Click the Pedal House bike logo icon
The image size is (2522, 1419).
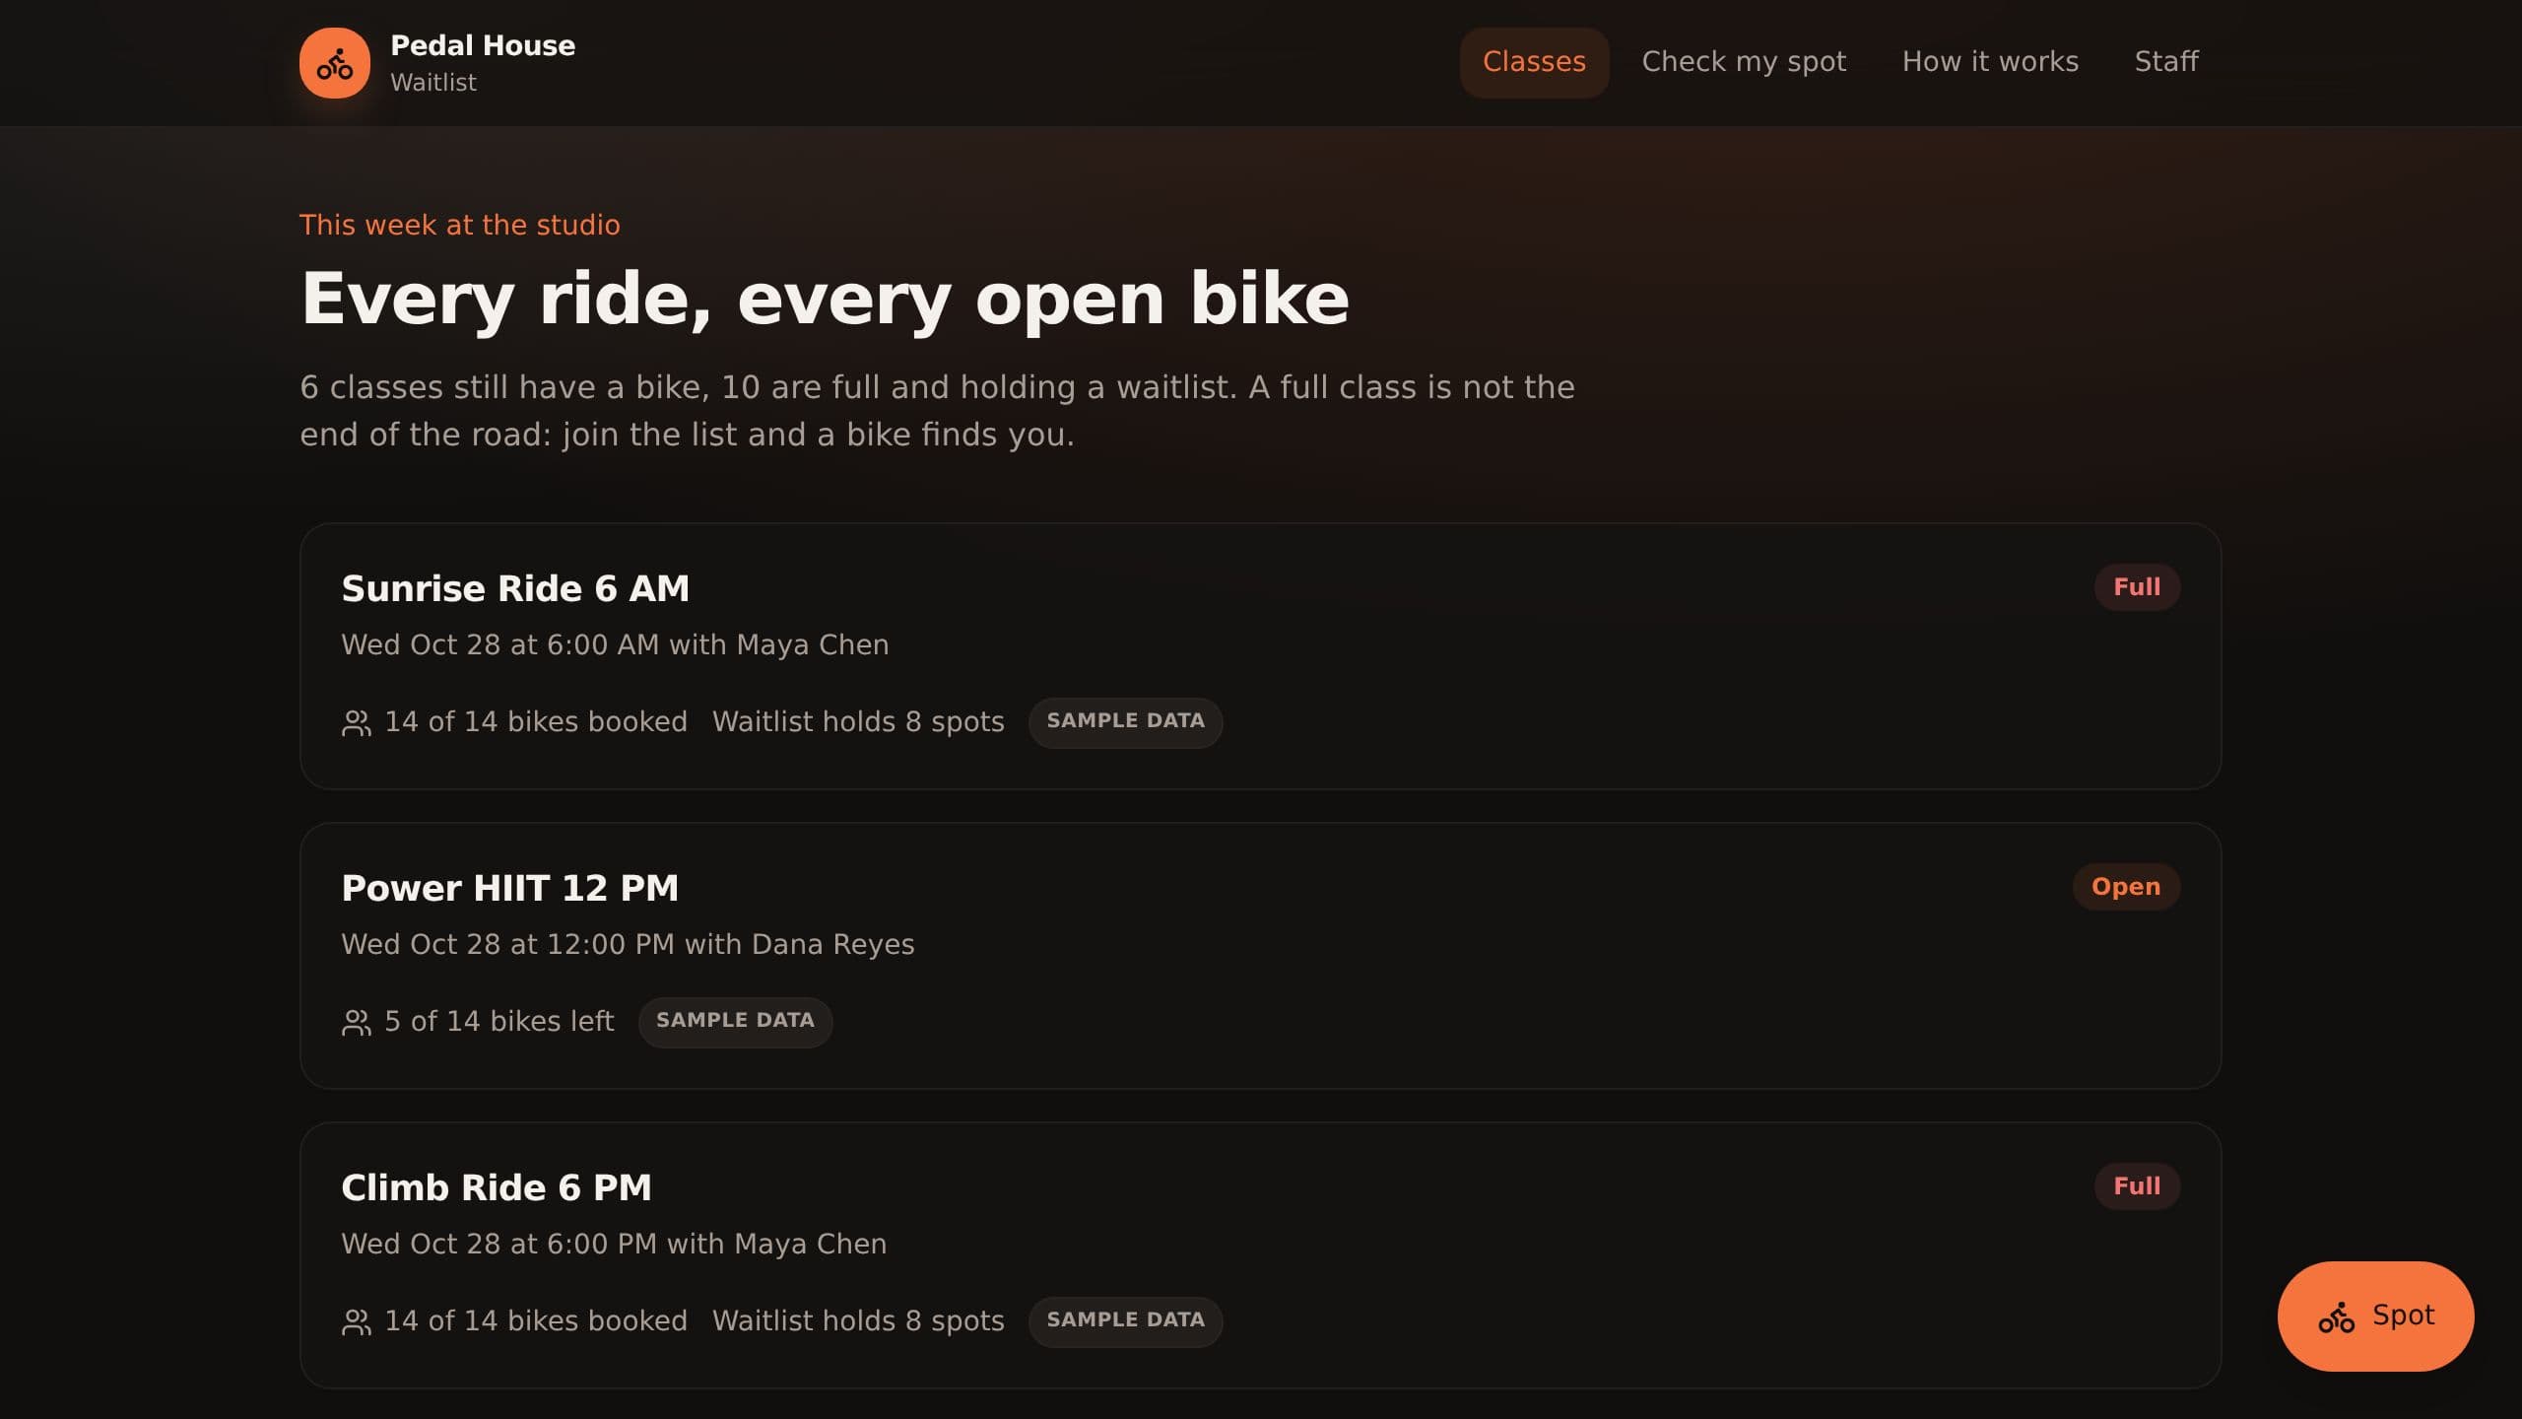click(x=335, y=63)
